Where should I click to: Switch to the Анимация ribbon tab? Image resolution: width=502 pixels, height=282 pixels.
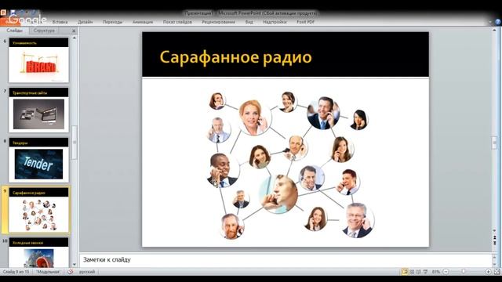[x=143, y=22]
